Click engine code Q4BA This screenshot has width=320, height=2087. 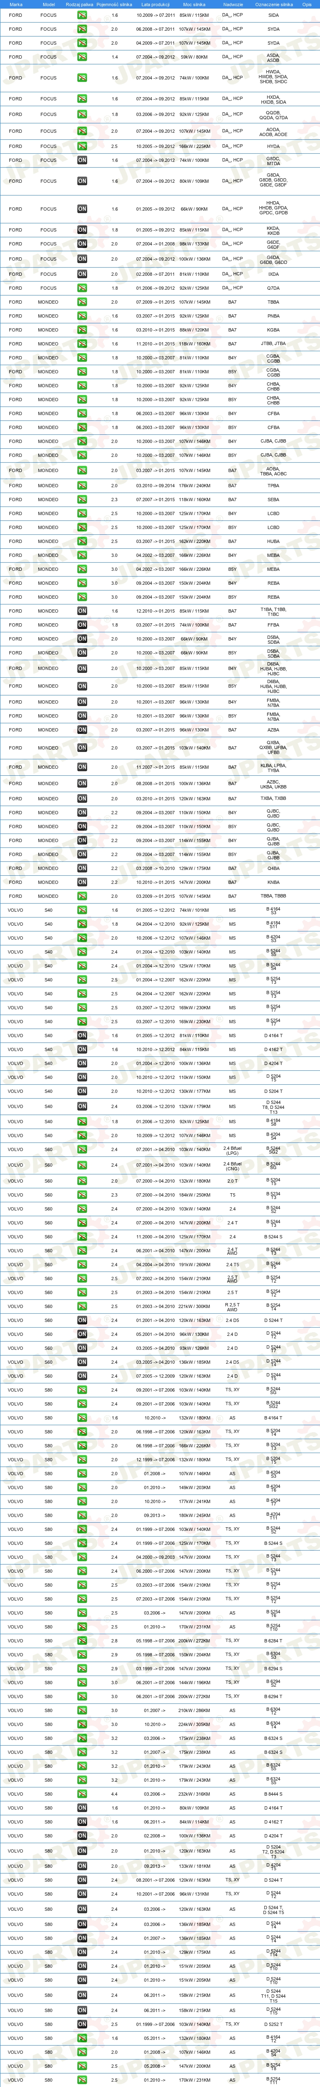click(273, 868)
